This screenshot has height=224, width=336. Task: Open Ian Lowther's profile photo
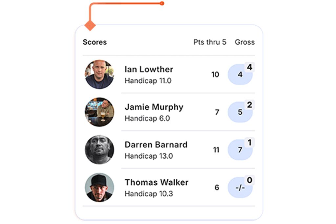[99, 74]
